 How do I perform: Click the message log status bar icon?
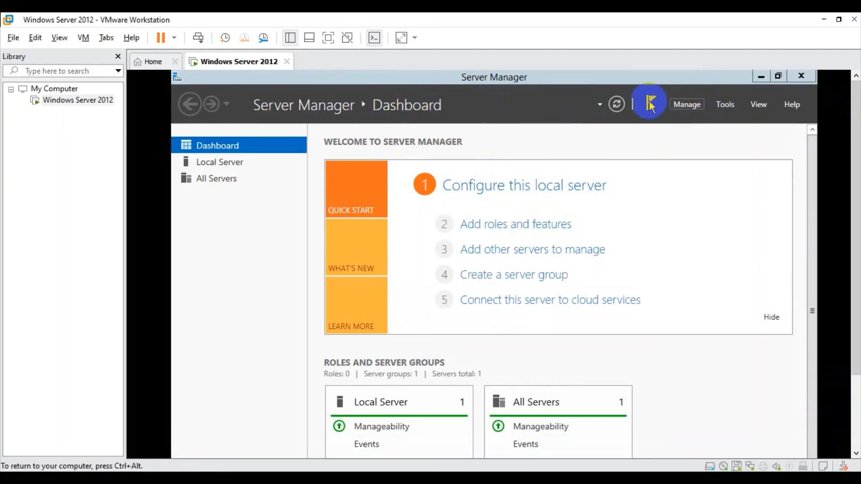click(x=823, y=466)
